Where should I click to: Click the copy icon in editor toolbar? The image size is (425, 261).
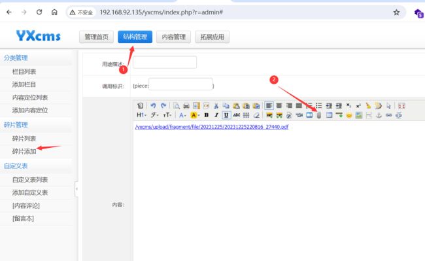[x=226, y=106]
